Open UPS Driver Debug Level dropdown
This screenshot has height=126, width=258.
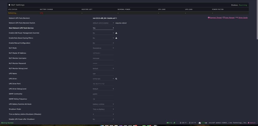103,89
